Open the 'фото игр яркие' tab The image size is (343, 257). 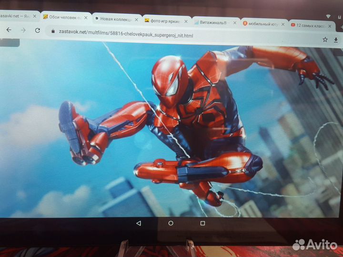click(163, 20)
